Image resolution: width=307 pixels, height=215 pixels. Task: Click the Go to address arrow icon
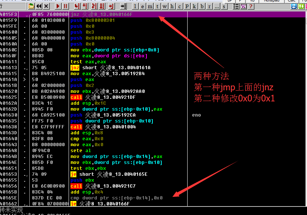(123, 6)
